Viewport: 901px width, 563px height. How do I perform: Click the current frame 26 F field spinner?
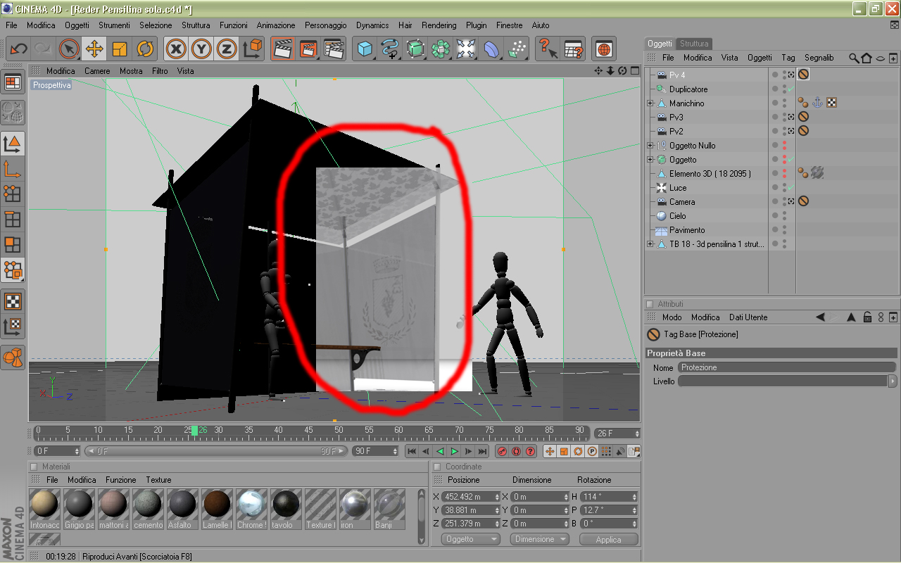point(637,434)
